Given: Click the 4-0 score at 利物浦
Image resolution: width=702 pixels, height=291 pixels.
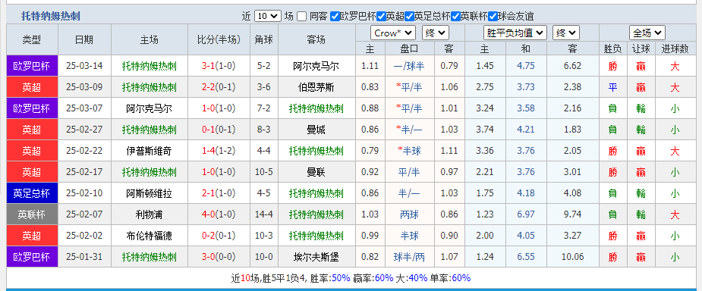Looking at the screenshot, I should click(208, 215).
